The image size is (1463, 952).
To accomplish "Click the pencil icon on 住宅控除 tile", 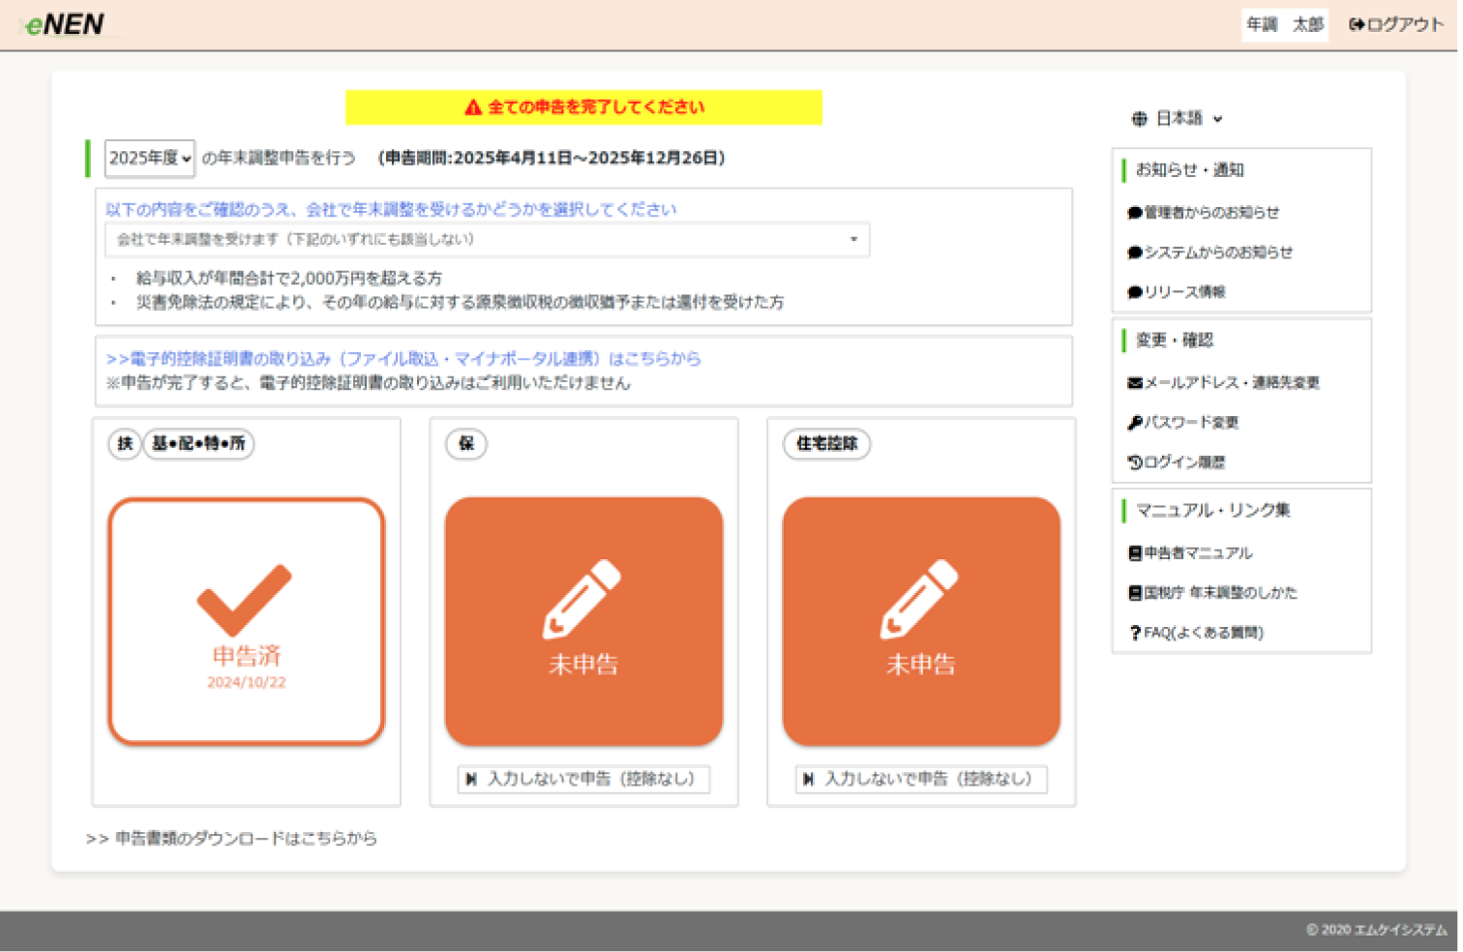I will [919, 599].
